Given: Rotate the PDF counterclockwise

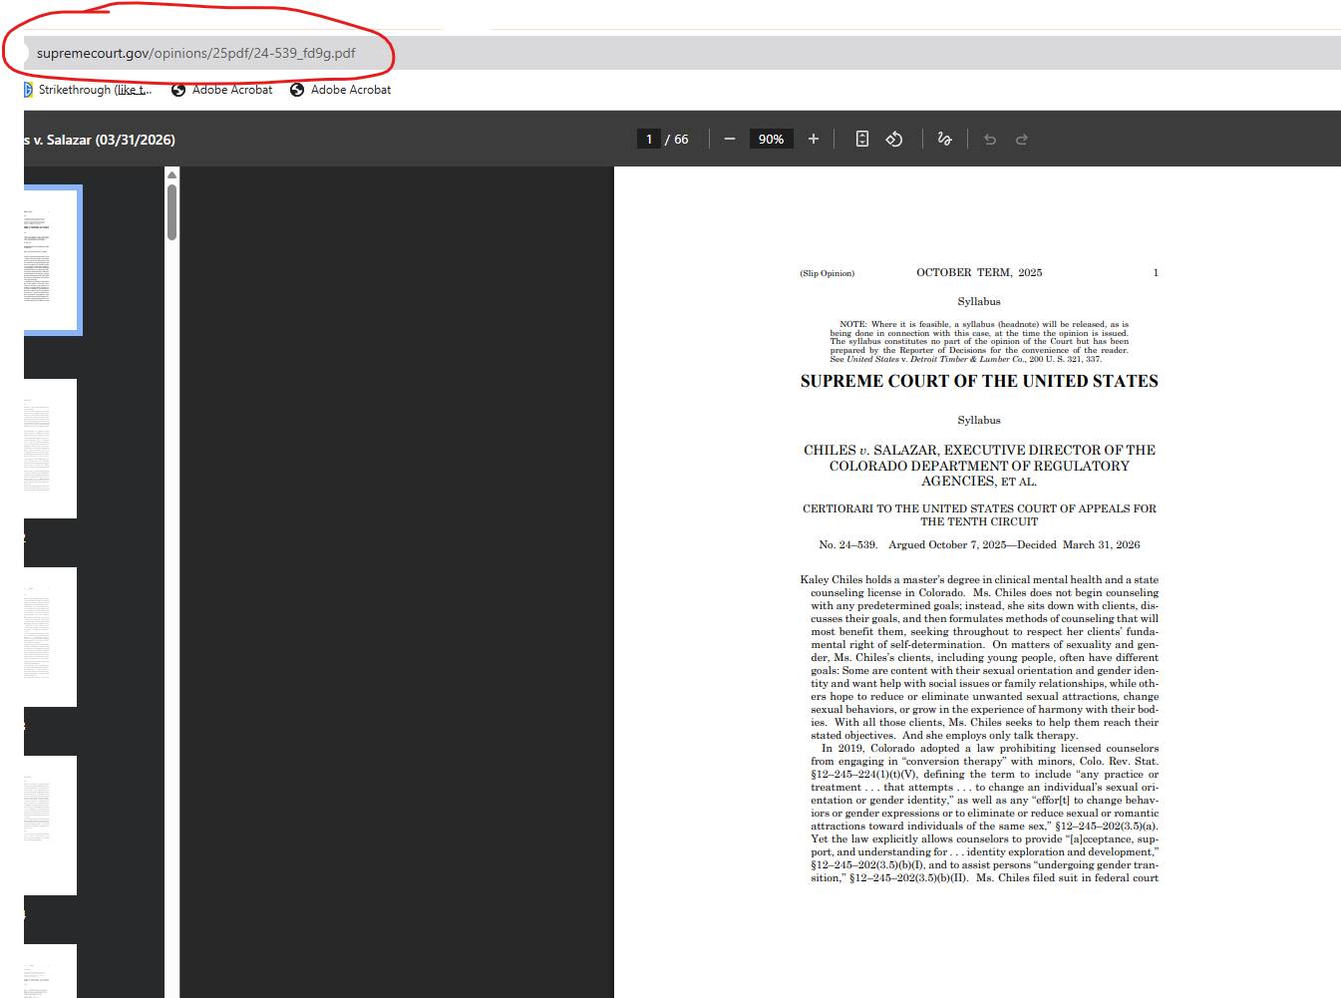Looking at the screenshot, I should 894,140.
